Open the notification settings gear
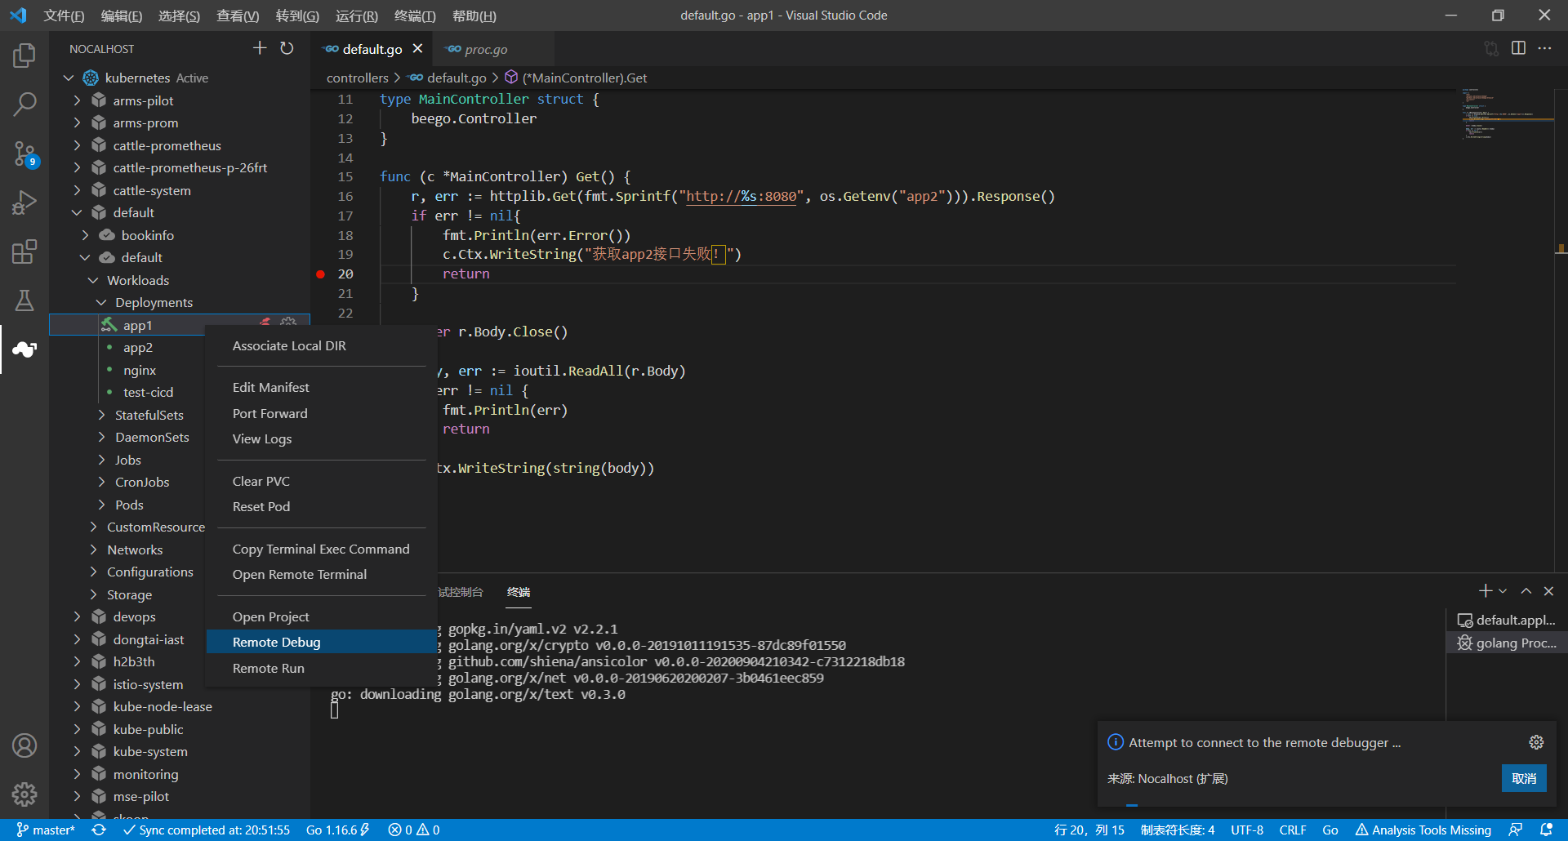 pos(1536,742)
